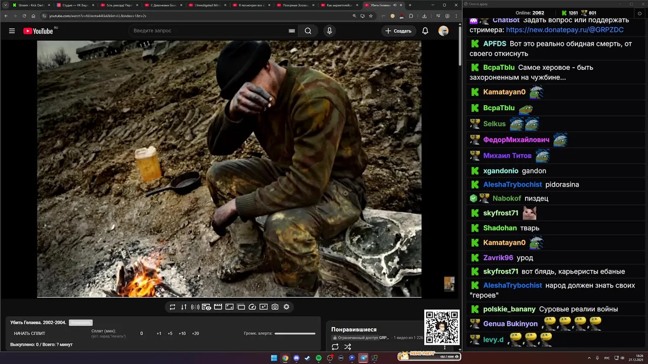Bookmark this page with star icon
648x364 pixels.
(371, 16)
